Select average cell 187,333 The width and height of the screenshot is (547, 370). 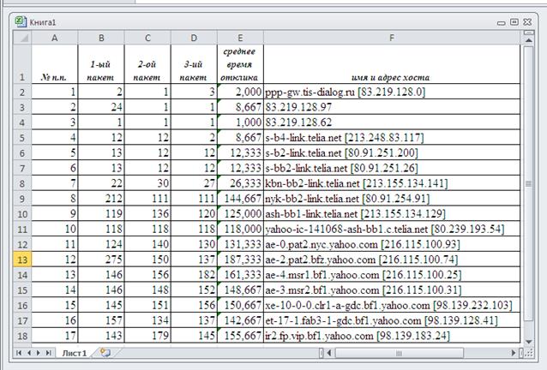point(240,260)
